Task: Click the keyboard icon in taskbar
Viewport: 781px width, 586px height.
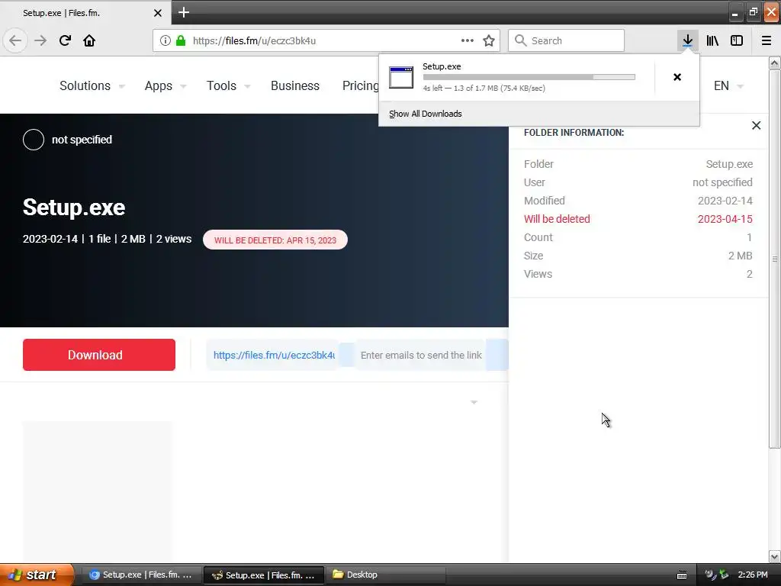Action: click(682, 575)
